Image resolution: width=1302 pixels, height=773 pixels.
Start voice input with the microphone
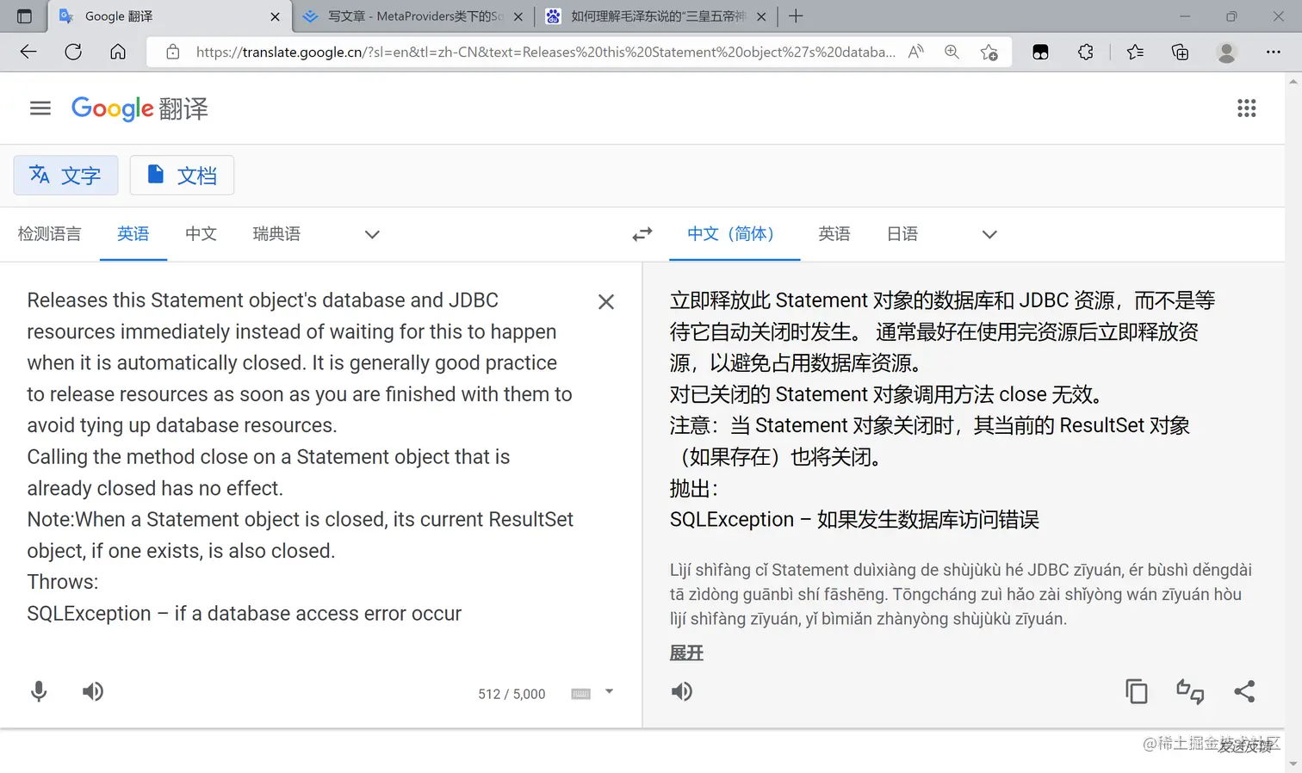[39, 691]
